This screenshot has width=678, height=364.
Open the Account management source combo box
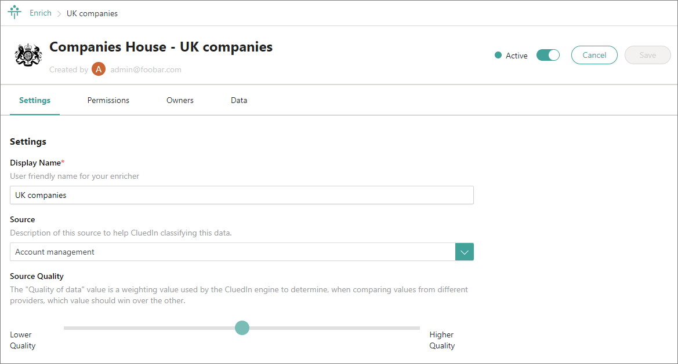[x=233, y=252]
